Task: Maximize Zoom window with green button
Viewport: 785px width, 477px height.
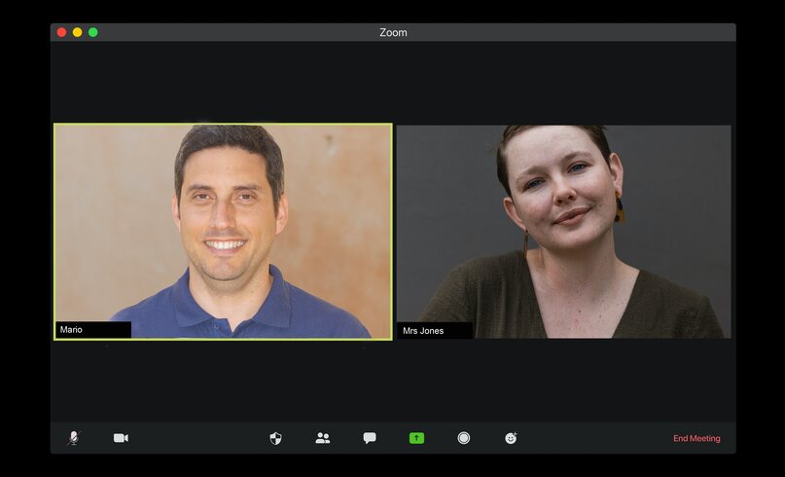Action: 93,32
